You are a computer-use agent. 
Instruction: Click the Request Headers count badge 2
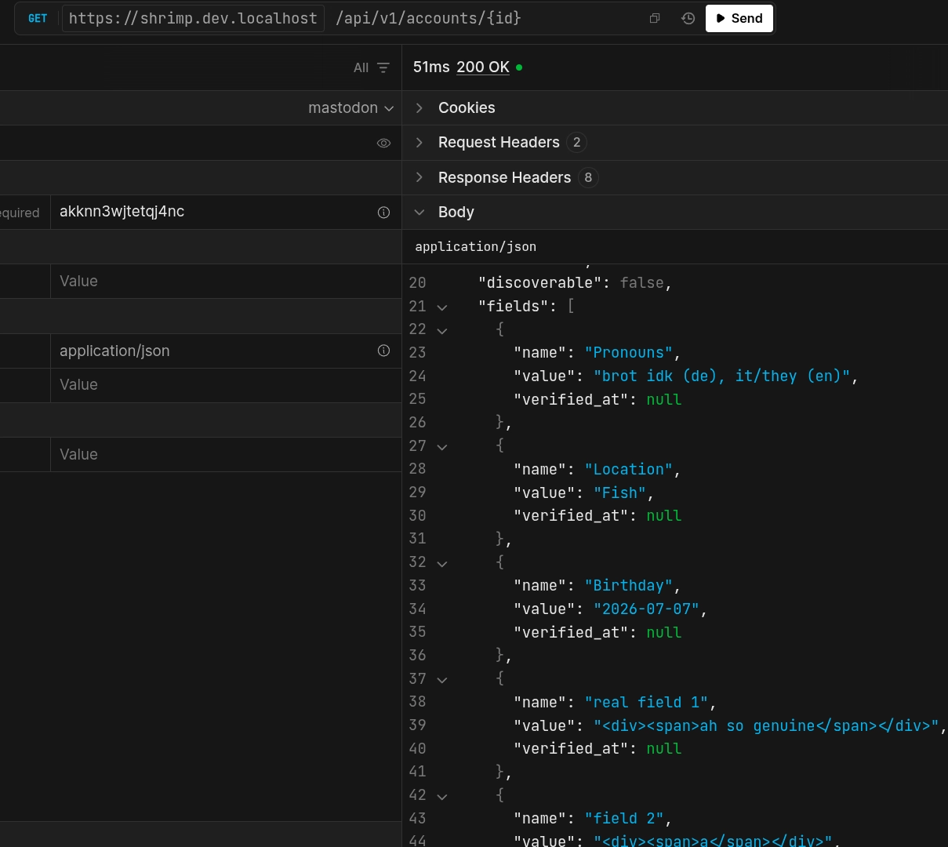[x=577, y=142]
